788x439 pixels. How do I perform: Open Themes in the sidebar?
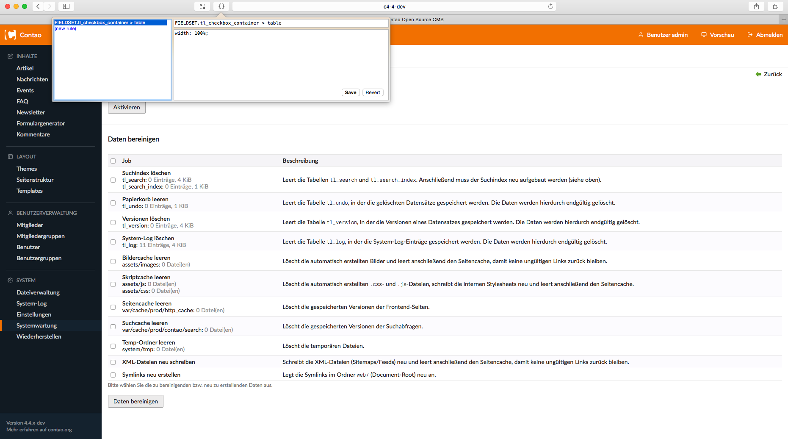point(27,169)
